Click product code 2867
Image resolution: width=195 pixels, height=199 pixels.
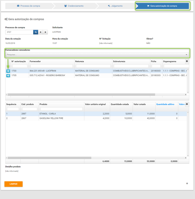coord(24,118)
